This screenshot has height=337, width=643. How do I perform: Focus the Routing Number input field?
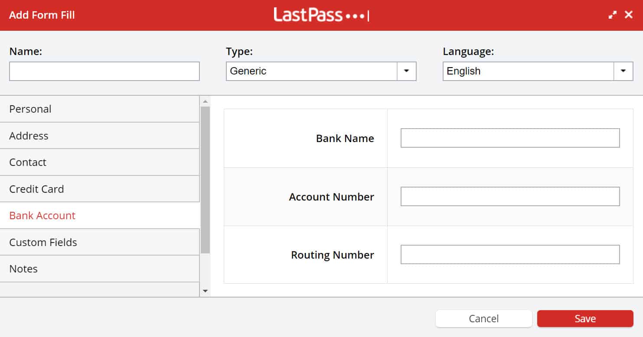point(510,254)
